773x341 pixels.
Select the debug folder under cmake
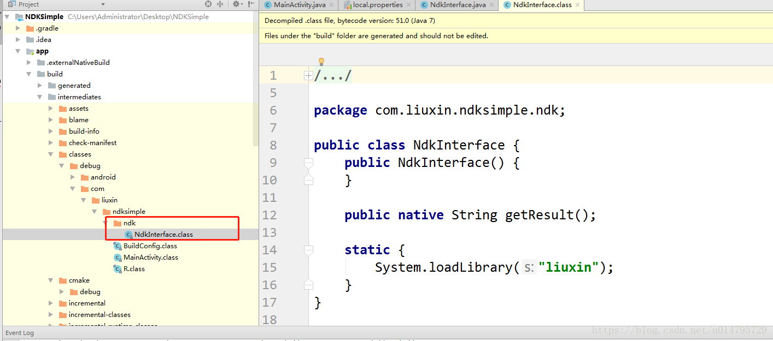click(x=90, y=292)
